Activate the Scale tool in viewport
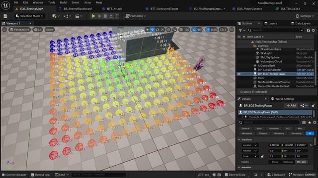Viewport: 318px width, 178px height. (x=162, y=30)
